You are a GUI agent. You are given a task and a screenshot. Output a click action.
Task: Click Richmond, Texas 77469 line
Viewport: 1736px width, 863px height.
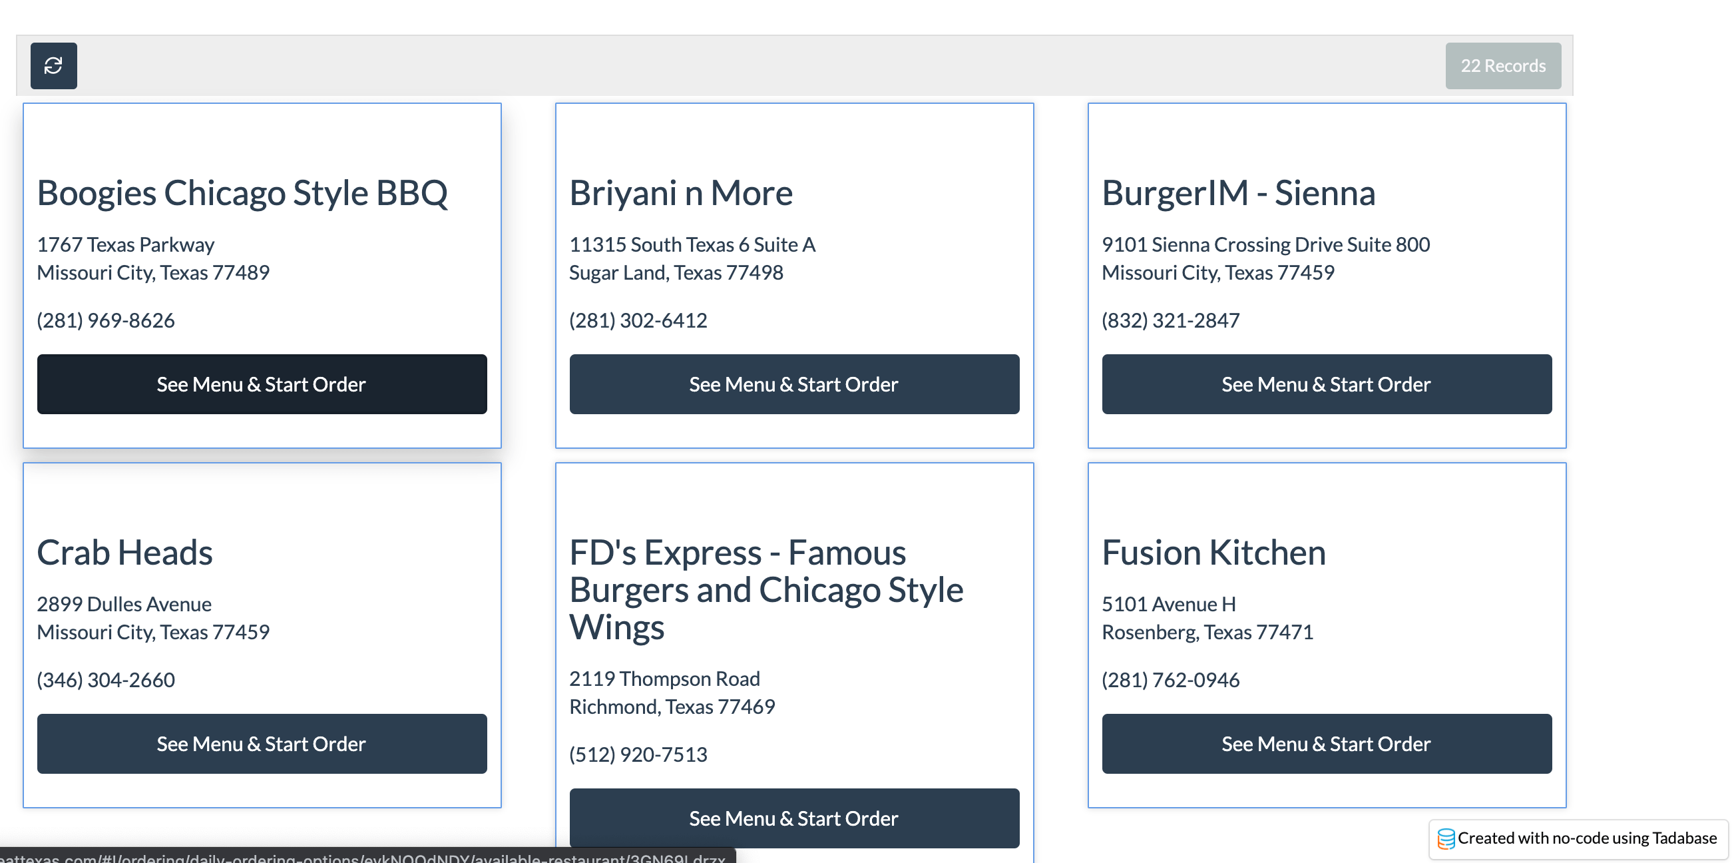pos(672,706)
